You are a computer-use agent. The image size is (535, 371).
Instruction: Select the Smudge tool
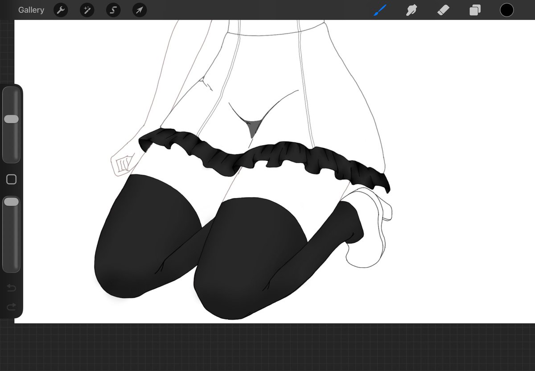point(412,10)
